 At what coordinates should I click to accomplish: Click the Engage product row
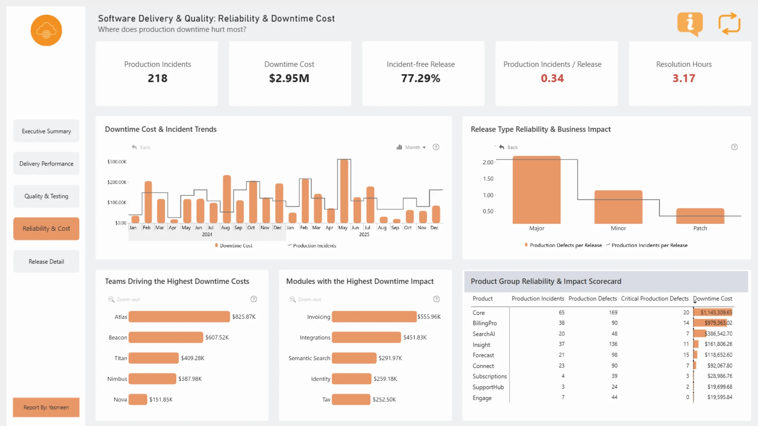602,398
